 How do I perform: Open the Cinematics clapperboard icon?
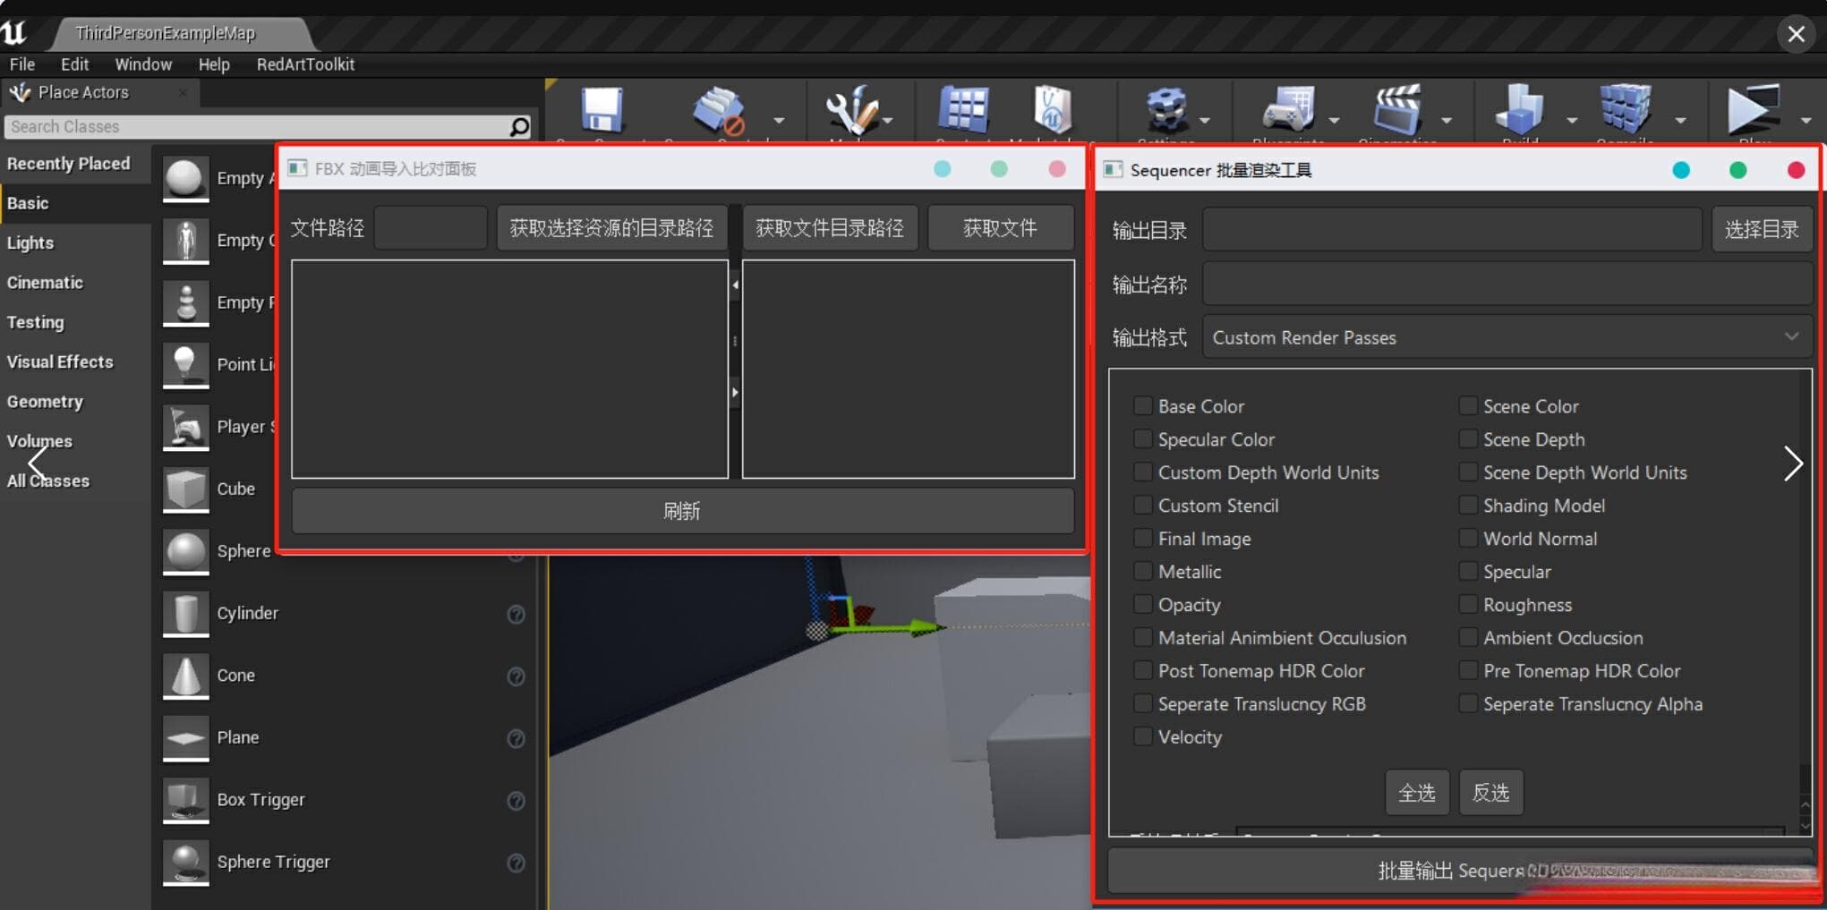pos(1398,111)
